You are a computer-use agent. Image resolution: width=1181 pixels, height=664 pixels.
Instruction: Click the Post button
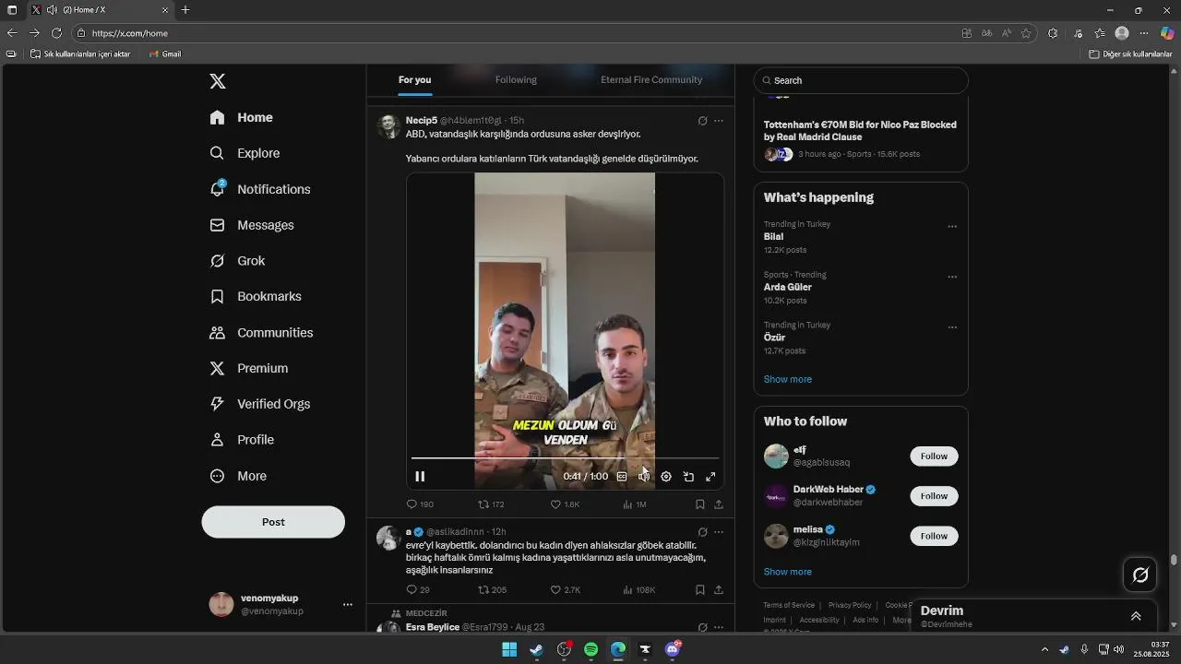(273, 522)
